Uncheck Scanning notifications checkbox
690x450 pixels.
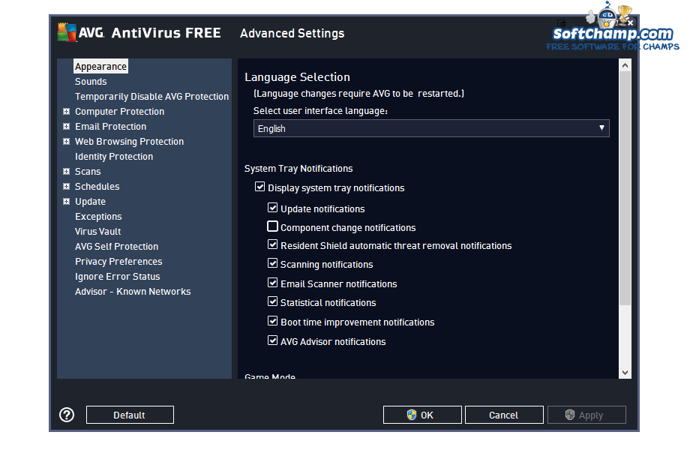(x=273, y=263)
